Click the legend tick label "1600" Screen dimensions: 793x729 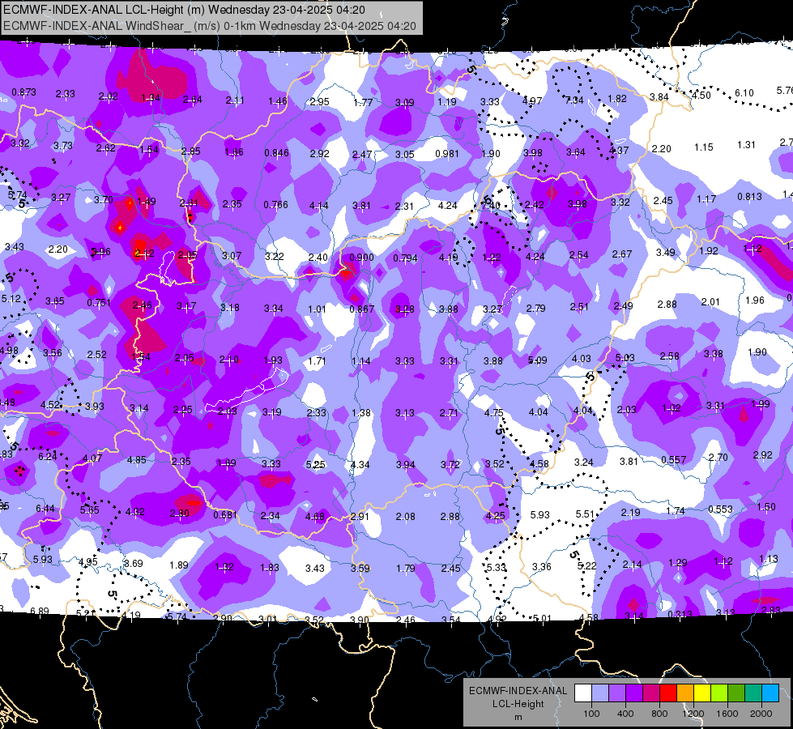coord(727,714)
